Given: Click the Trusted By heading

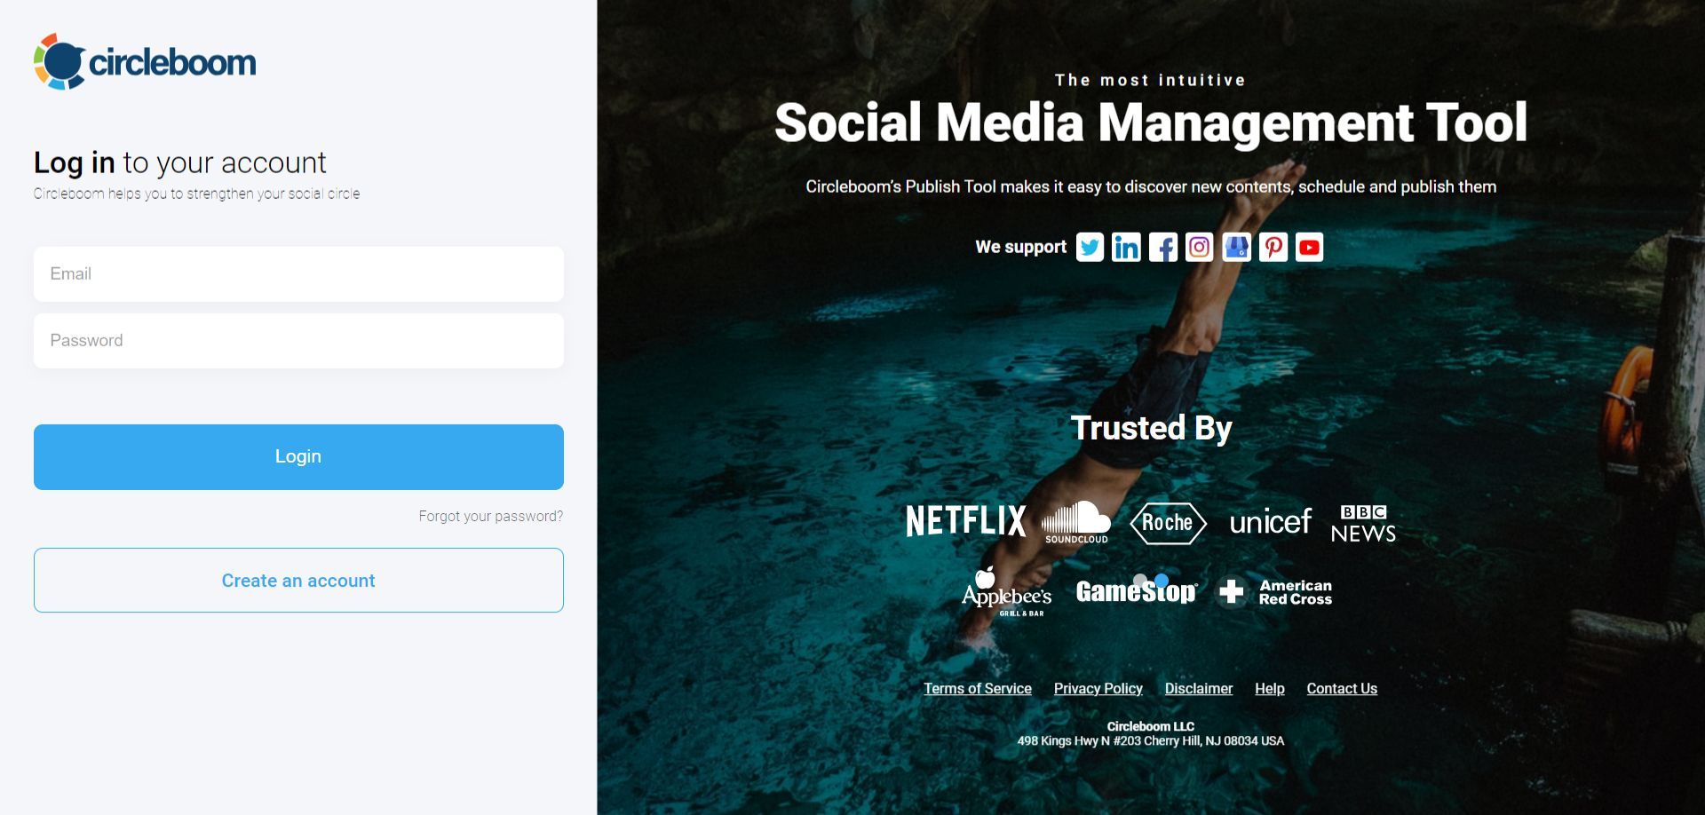Looking at the screenshot, I should [x=1151, y=429].
